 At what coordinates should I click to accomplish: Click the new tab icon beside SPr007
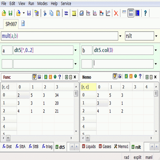pyautogui.click(x=23, y=24)
